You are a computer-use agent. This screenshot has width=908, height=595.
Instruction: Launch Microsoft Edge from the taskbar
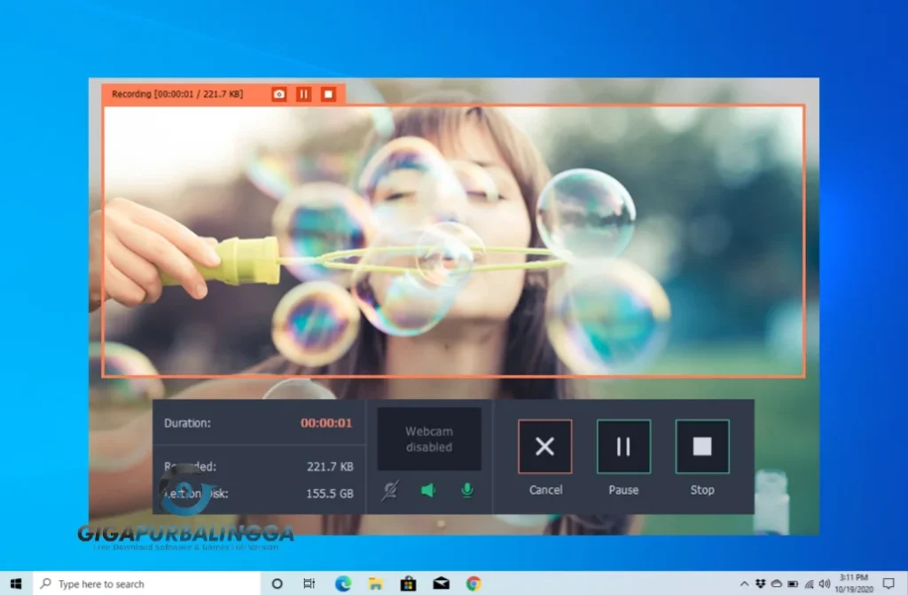[x=342, y=583]
